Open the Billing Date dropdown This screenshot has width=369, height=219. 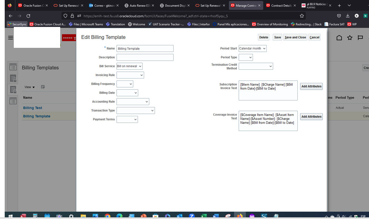point(127,93)
